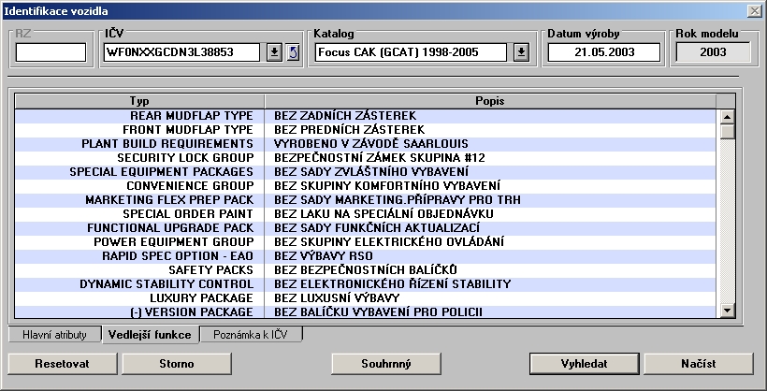Click the refresh icon beside the IČV field

pyautogui.click(x=292, y=51)
